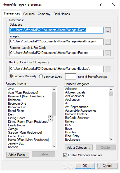Click scroll down arrow in Unused Categories list

pos(111,139)
